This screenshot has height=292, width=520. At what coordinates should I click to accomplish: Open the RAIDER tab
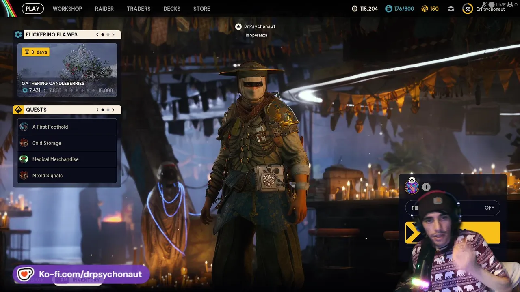coord(104,9)
